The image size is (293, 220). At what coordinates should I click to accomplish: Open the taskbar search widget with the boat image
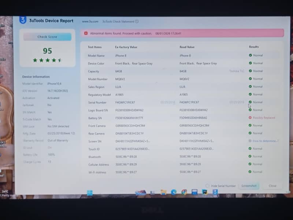click(x=141, y=192)
